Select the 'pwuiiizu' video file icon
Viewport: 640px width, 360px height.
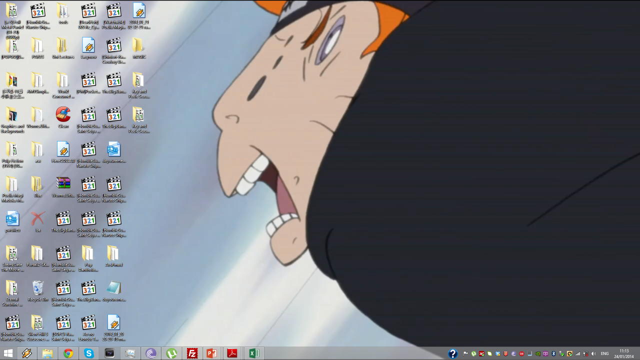pyautogui.click(x=12, y=221)
